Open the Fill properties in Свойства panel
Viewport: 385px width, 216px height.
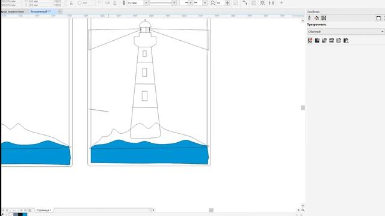[316, 18]
